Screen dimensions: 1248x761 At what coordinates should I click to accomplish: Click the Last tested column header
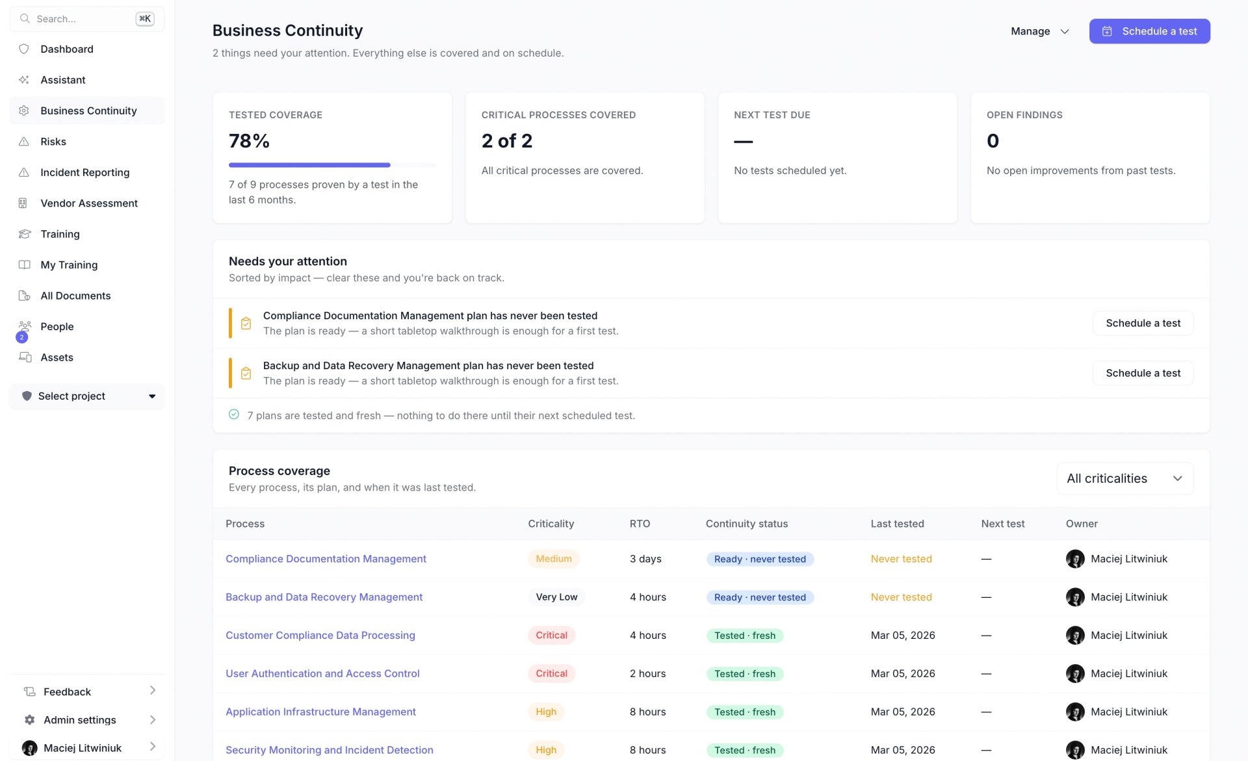897,524
